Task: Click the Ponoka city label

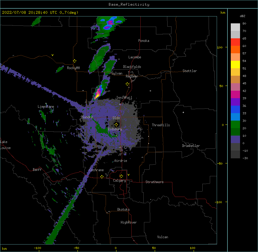Action: (x=144, y=41)
